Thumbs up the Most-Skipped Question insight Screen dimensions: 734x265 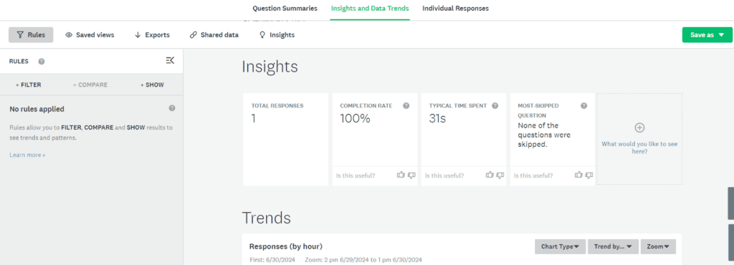coord(578,175)
